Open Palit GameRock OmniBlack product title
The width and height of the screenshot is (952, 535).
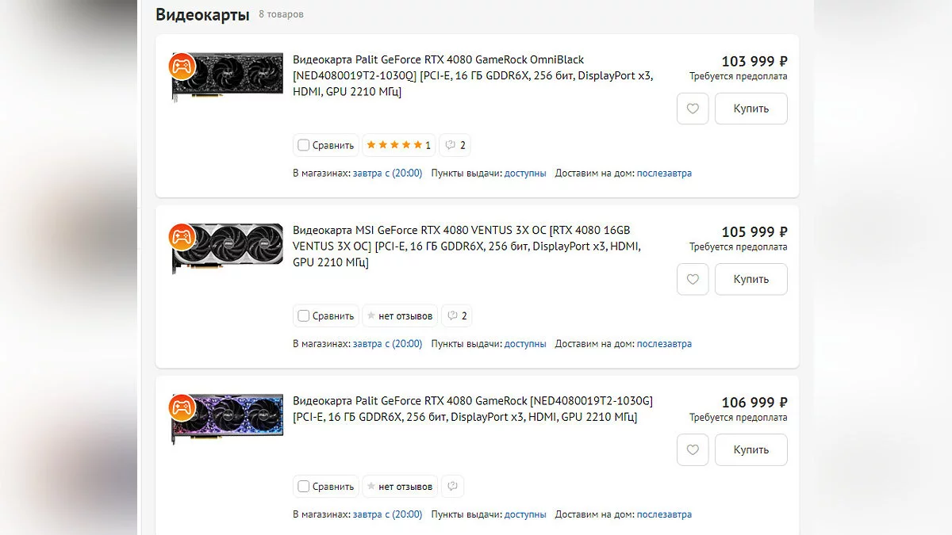(x=473, y=75)
